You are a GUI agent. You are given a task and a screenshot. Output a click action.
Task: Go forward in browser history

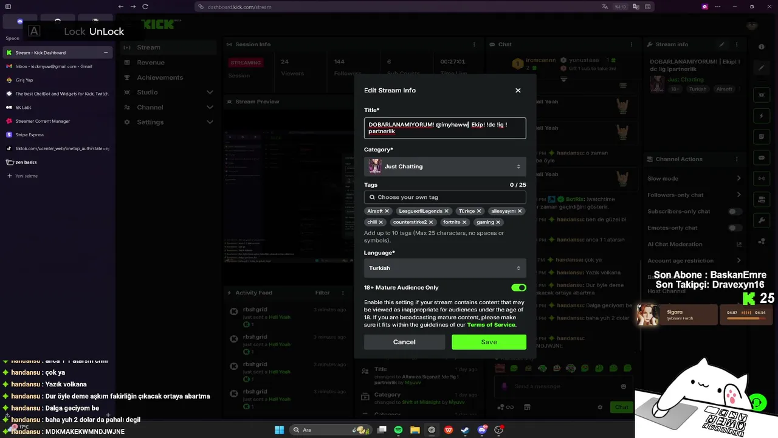[133, 7]
